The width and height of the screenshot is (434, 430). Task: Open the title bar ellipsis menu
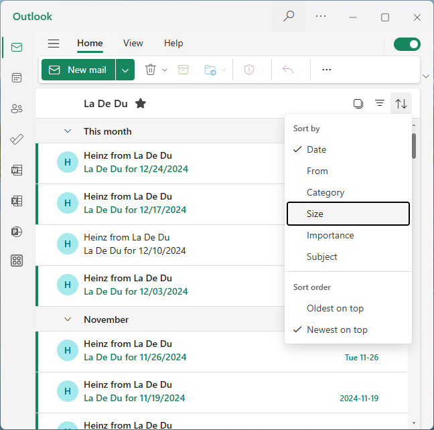click(x=321, y=16)
